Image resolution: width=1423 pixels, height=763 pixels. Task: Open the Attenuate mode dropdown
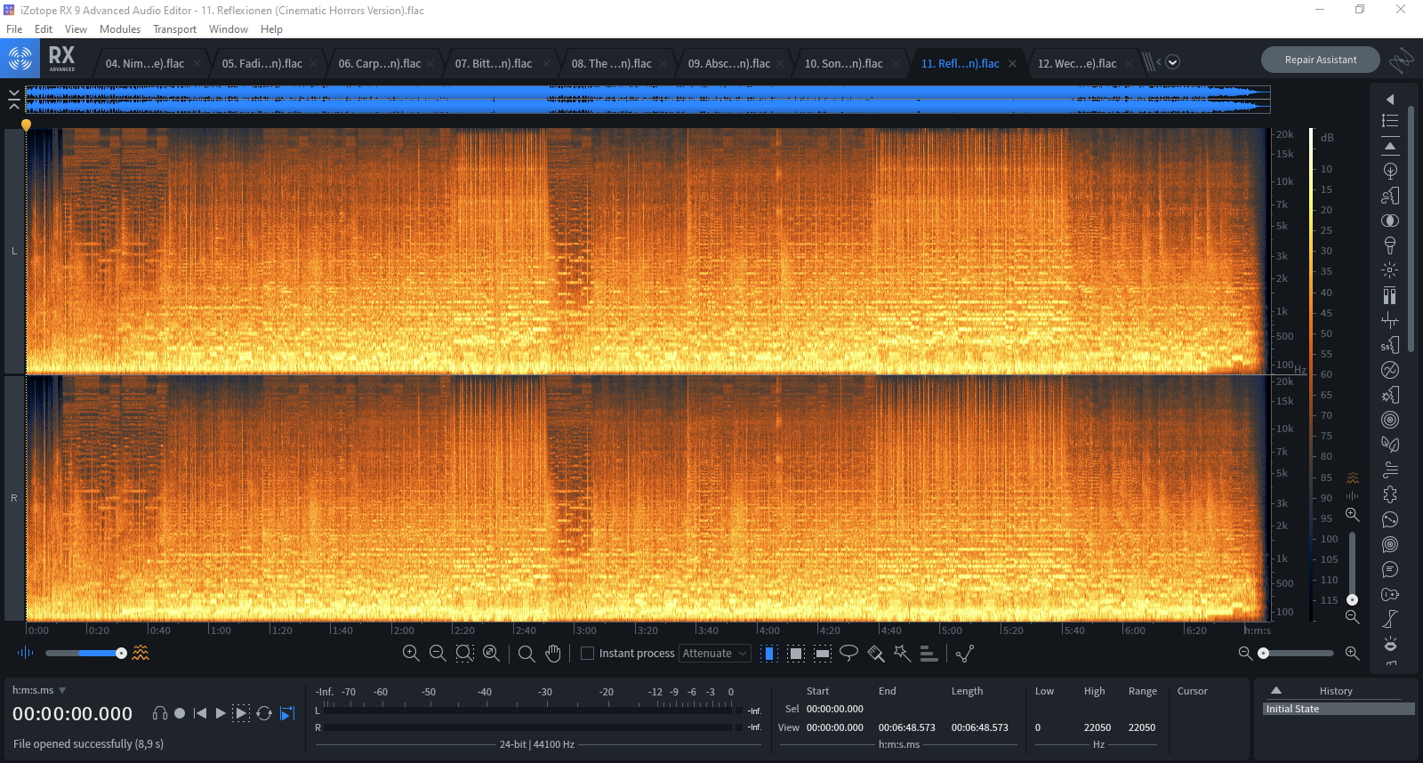point(714,654)
